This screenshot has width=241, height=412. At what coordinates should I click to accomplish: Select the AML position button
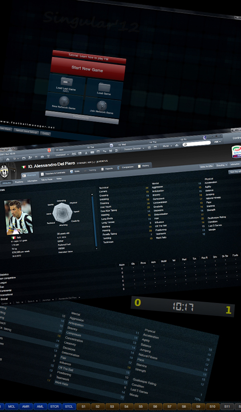pos(40,406)
